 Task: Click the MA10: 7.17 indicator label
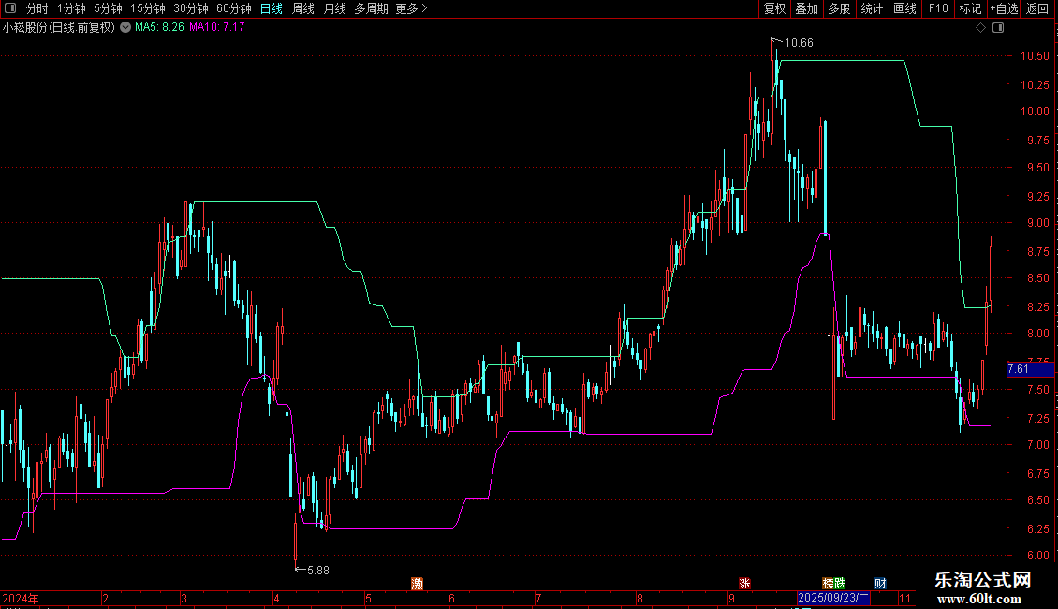pos(217,28)
